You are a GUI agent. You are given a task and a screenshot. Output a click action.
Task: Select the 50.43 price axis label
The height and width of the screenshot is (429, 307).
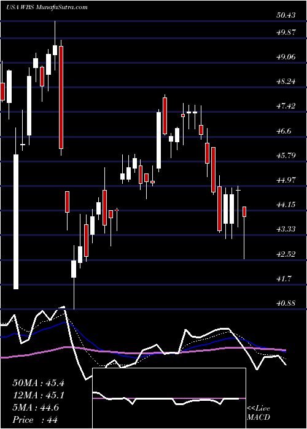(286, 15)
